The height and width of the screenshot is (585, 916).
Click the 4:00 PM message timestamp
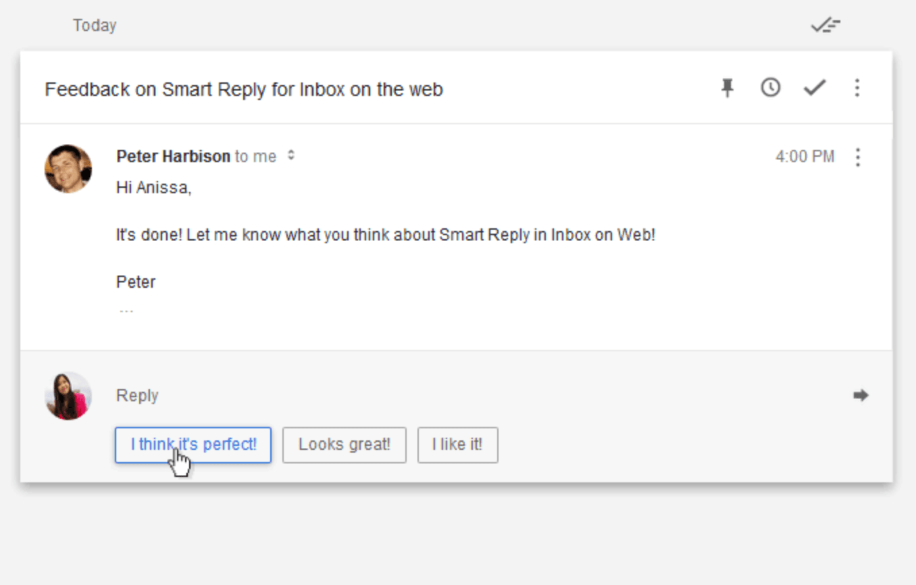click(805, 157)
